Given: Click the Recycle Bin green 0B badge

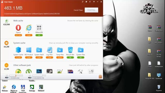Looking at the screenshot, I should click(70, 57).
